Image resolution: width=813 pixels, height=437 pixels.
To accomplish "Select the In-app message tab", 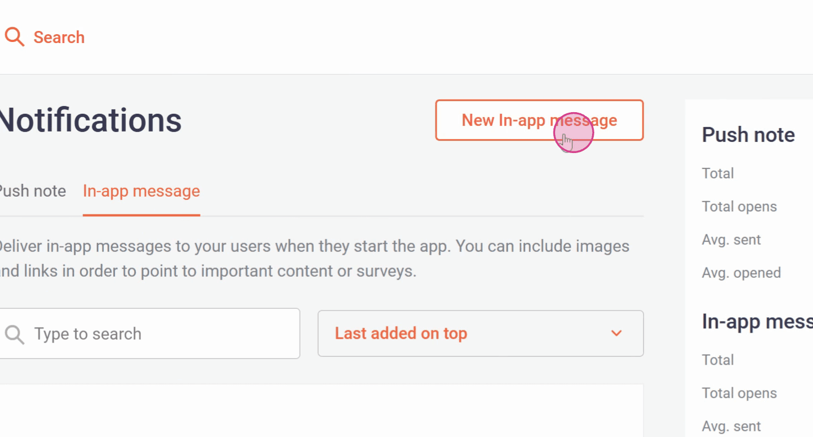I will [x=141, y=191].
